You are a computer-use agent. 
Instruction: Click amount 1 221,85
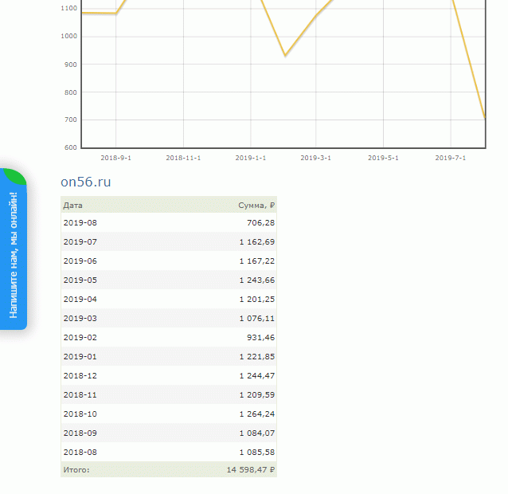pos(257,357)
